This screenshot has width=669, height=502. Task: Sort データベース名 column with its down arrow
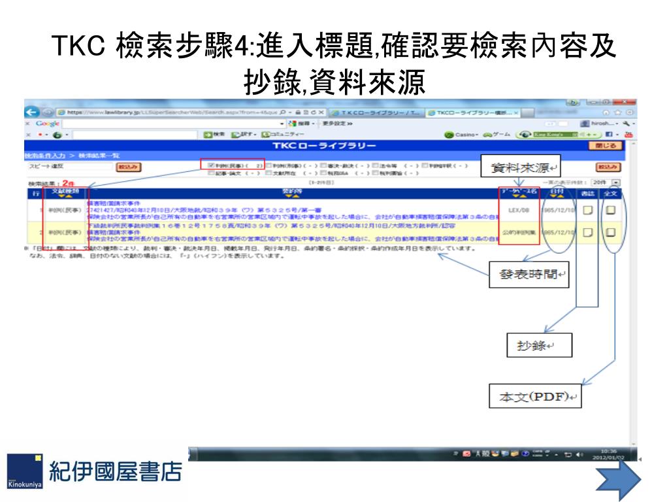click(515, 196)
